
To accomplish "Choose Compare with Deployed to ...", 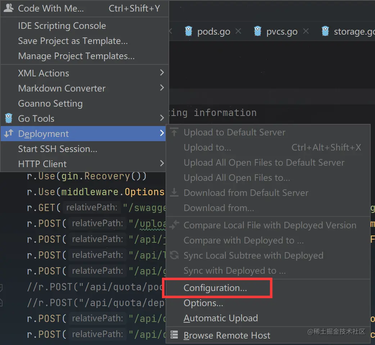I will (x=268, y=240).
